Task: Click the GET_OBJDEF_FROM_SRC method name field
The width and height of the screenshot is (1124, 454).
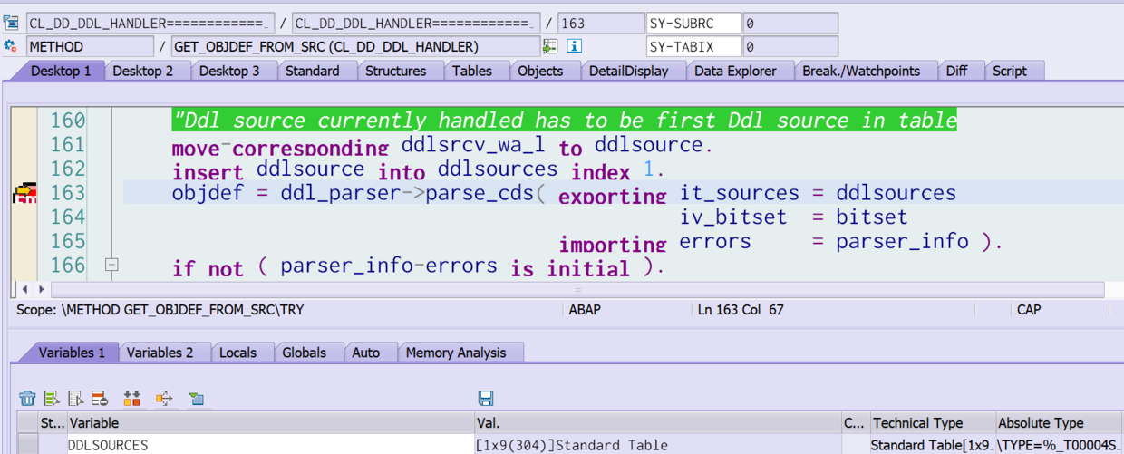Action: click(354, 46)
